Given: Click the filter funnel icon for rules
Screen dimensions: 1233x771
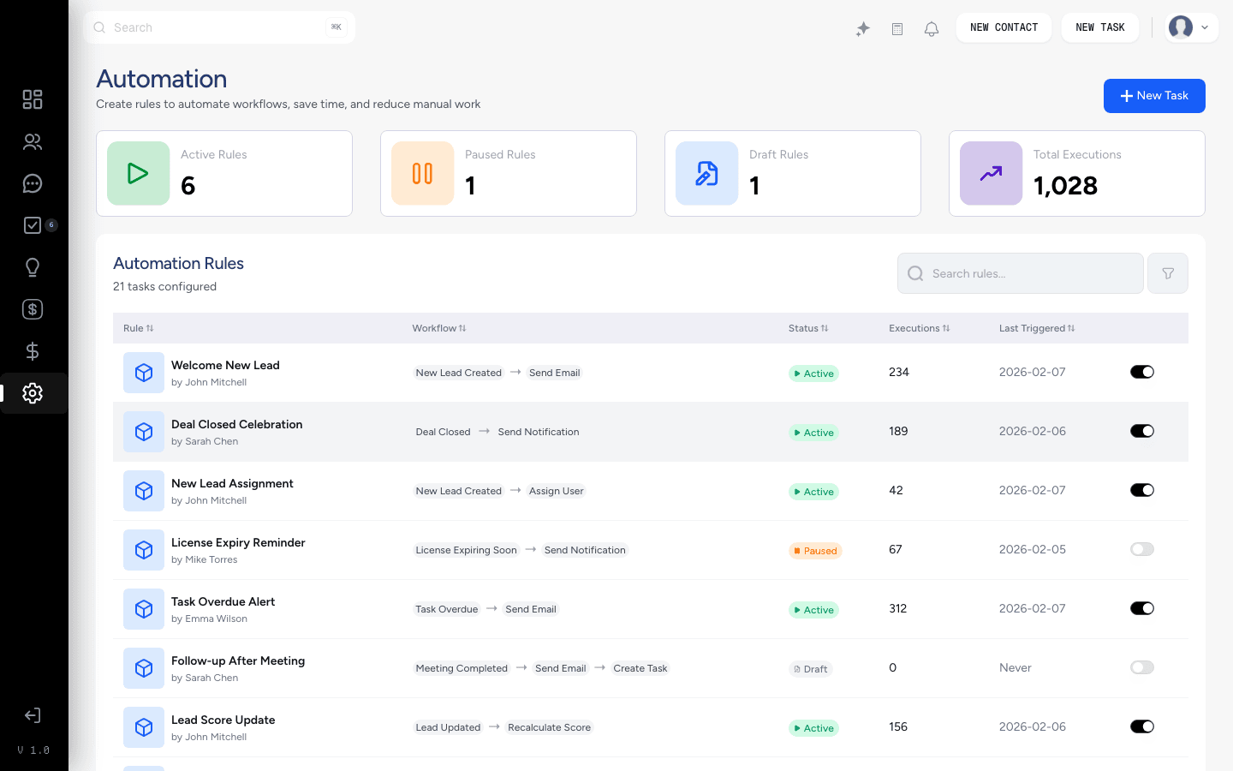Looking at the screenshot, I should 1168,273.
